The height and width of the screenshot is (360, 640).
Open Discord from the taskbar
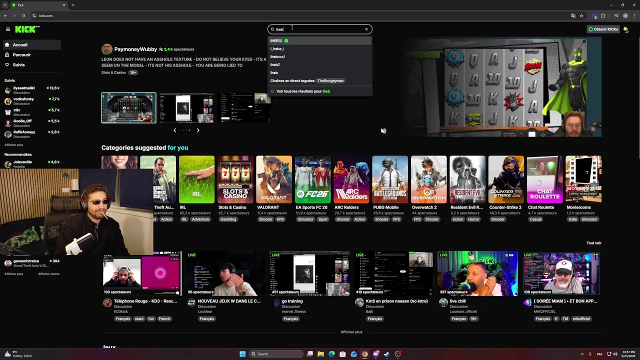pos(375,354)
